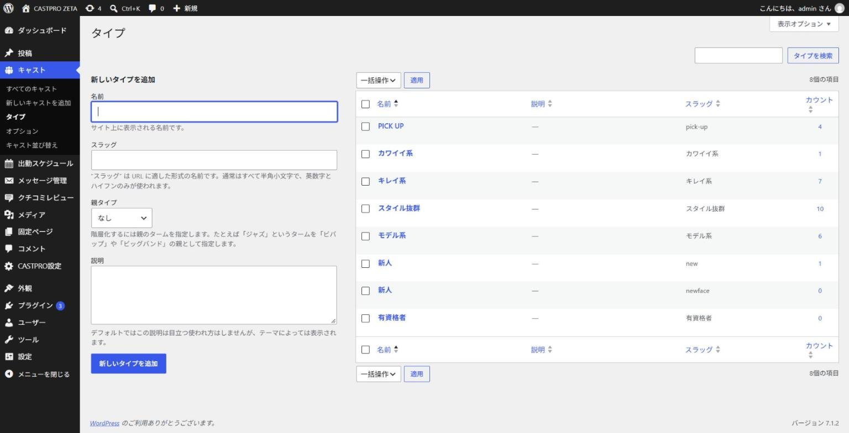Open the オプション submenu item
This screenshot has height=433, width=849.
(22, 131)
